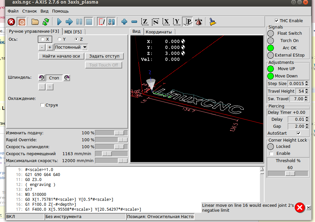Click the Move UP indicator

[271, 69]
